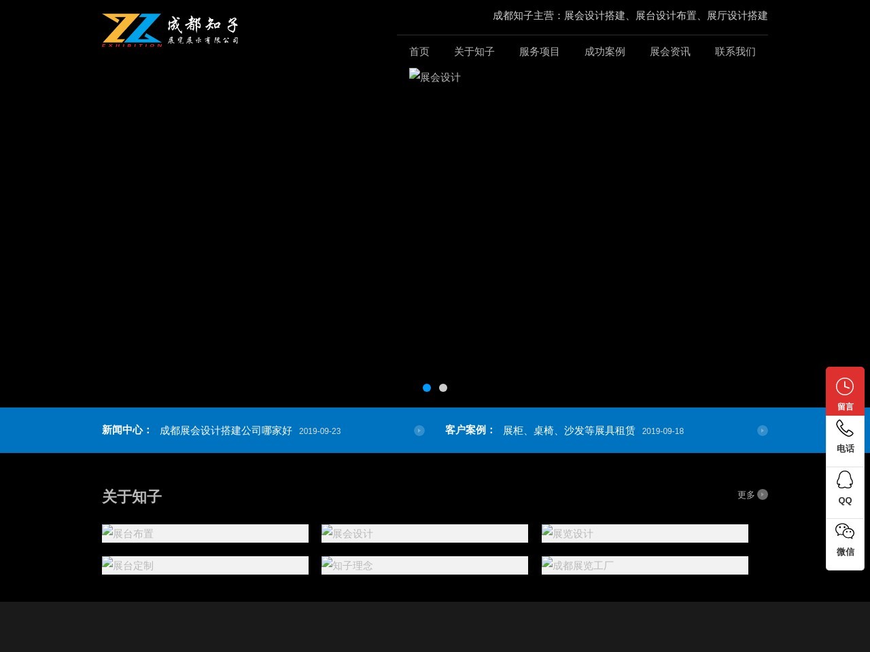This screenshot has width=870, height=652.
Task: Click the 更多 circular arrow icon
Action: coord(762,494)
